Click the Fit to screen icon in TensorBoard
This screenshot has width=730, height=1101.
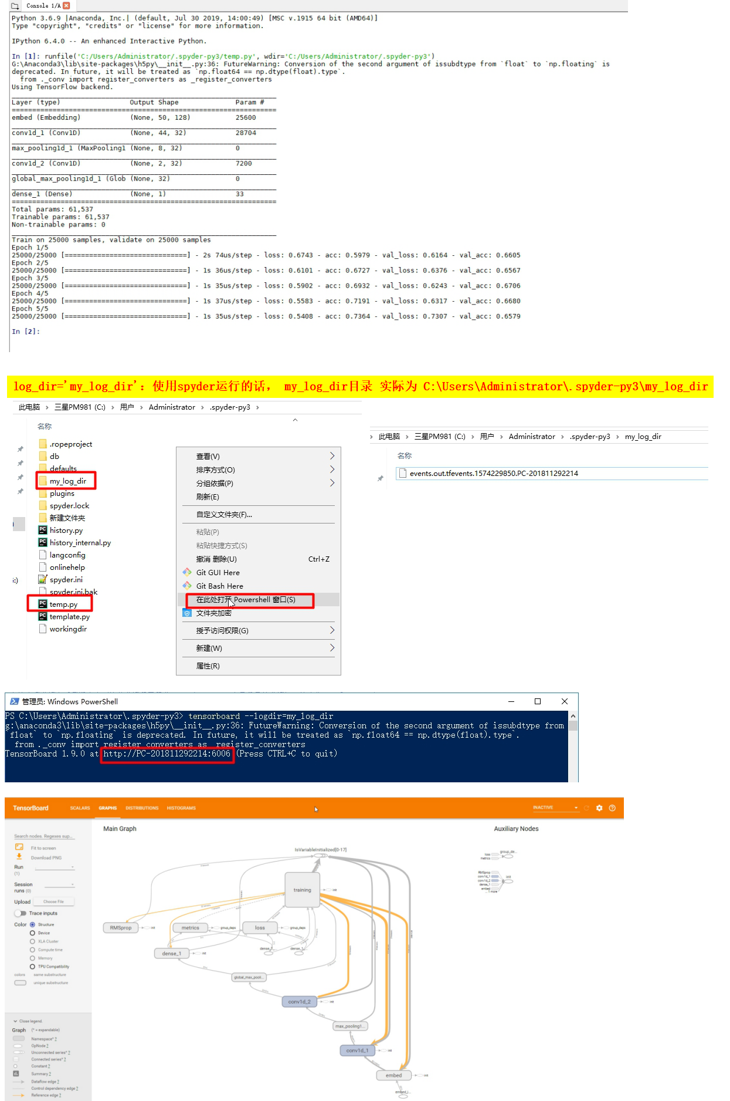coord(19,847)
